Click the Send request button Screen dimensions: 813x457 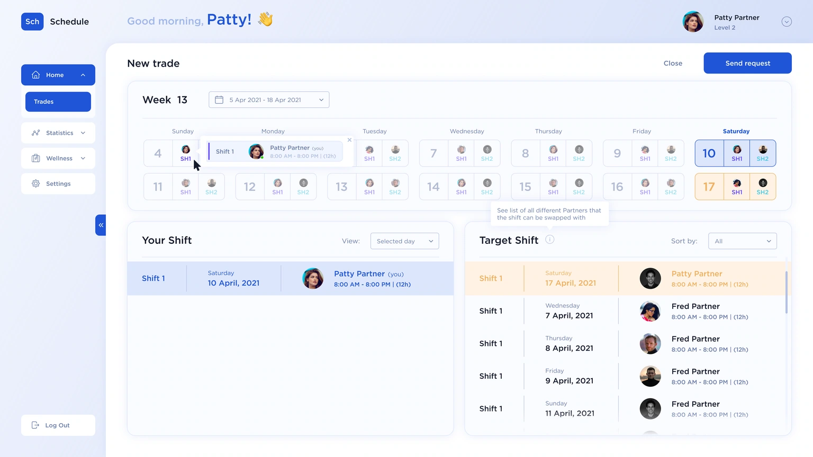tap(747, 63)
